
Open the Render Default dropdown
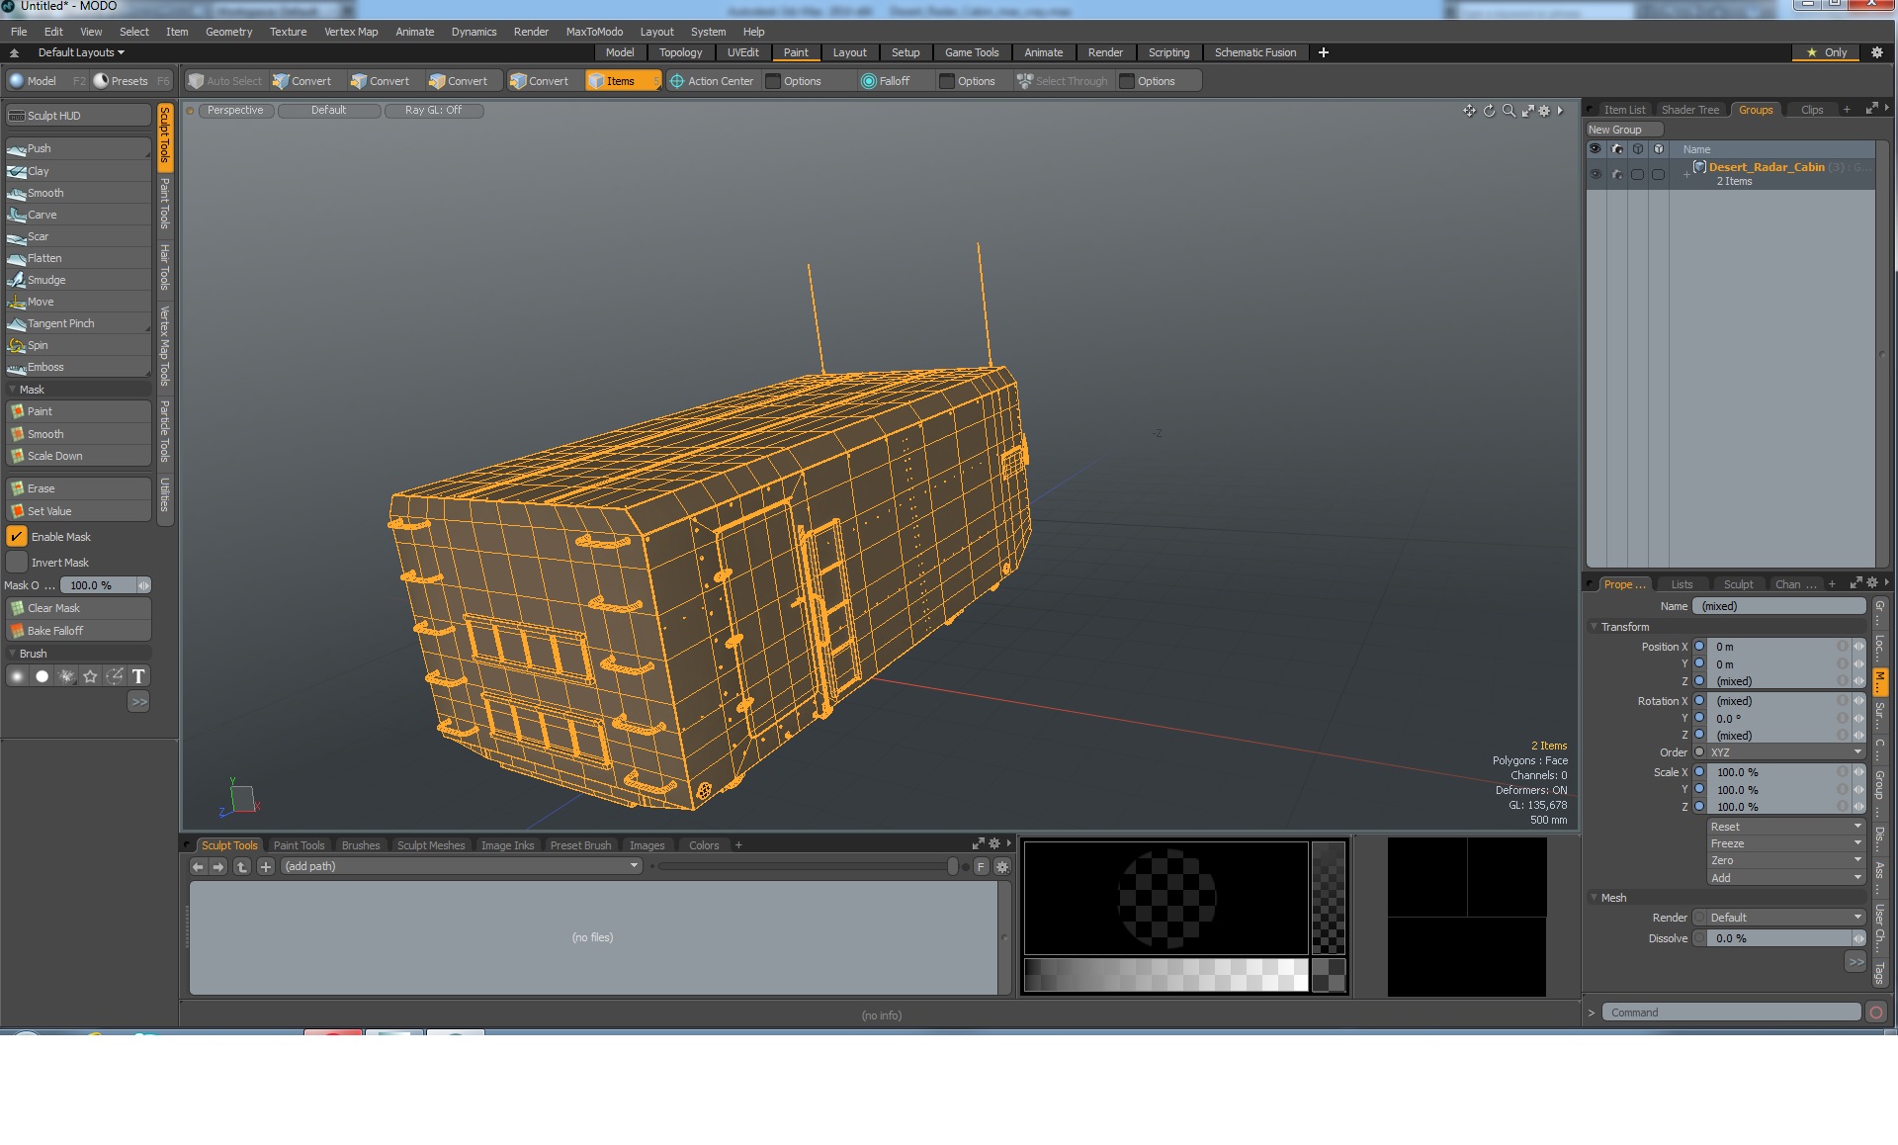click(x=1786, y=918)
